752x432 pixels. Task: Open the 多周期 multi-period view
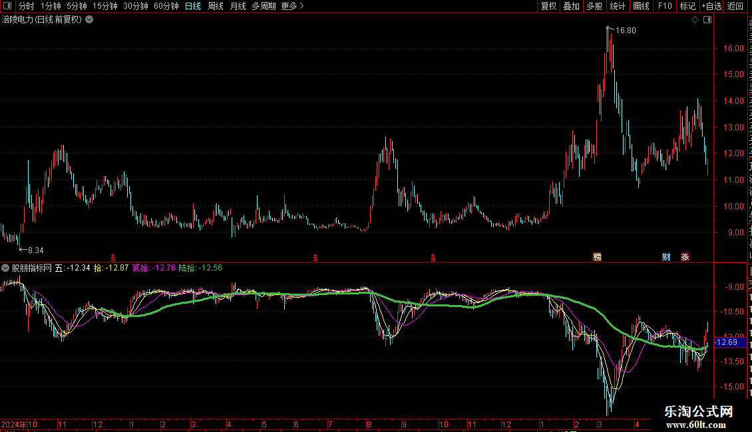point(264,6)
